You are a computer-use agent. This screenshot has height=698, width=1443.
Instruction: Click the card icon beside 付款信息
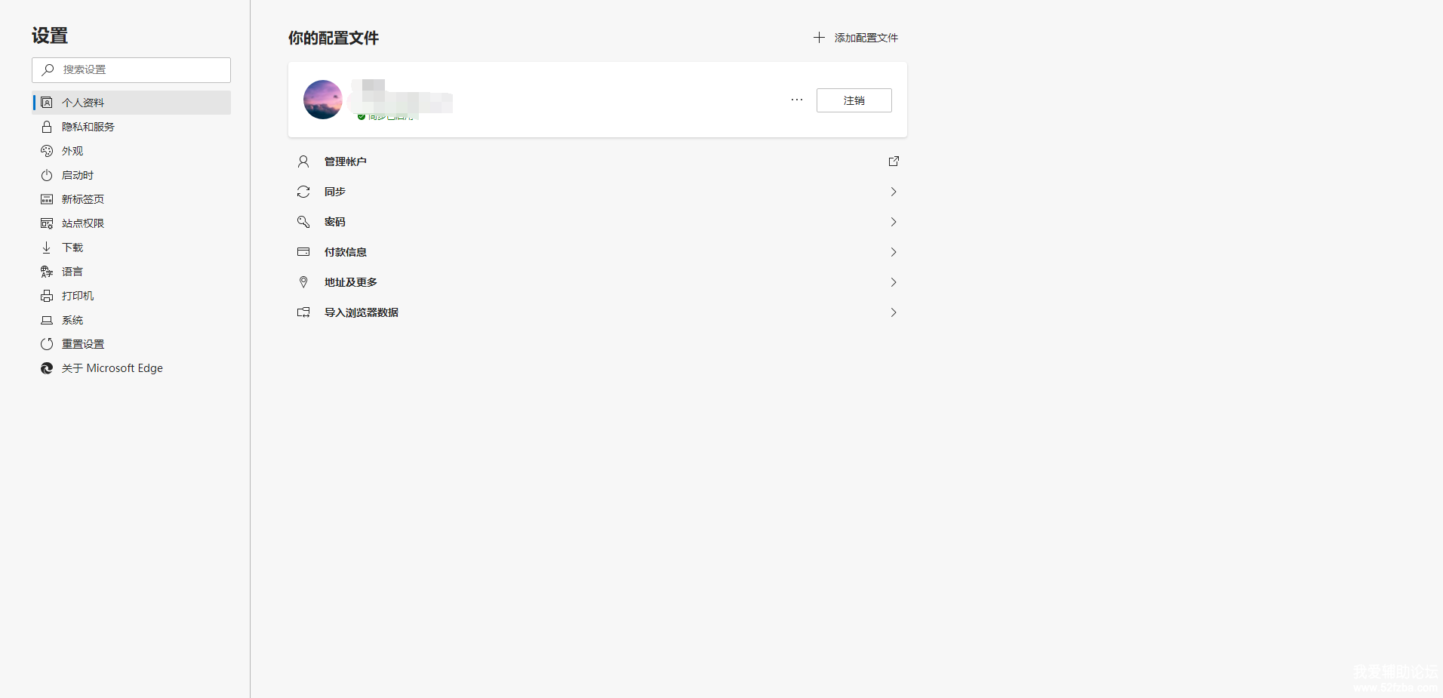point(303,252)
